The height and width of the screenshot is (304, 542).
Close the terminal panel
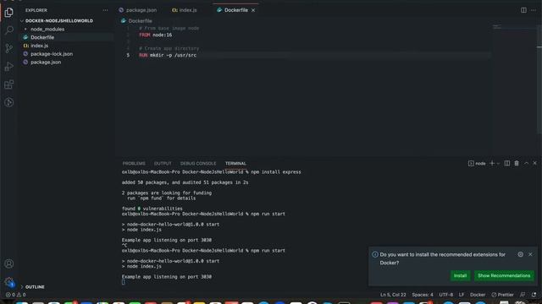click(534, 163)
